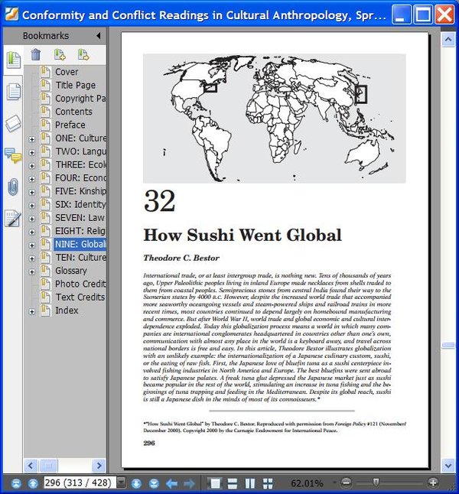Go to previous page button
The width and height of the screenshot is (459, 494).
point(33,483)
